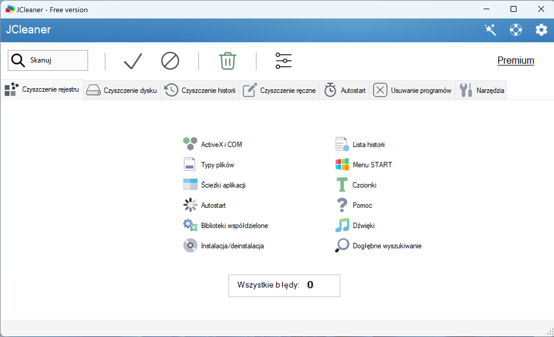Select the Pomoc label

tap(362, 205)
